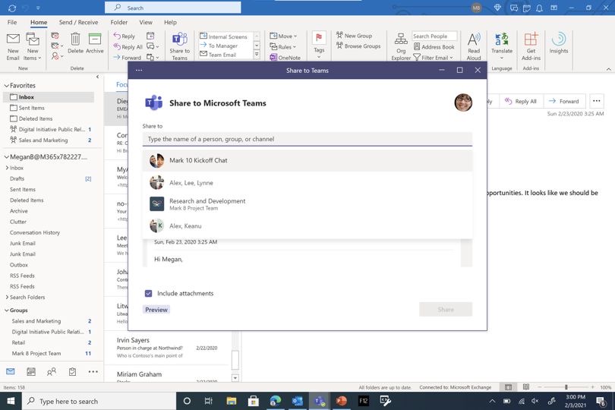Switch to the People view
Image resolution: width=615 pixels, height=410 pixels.
click(52, 371)
